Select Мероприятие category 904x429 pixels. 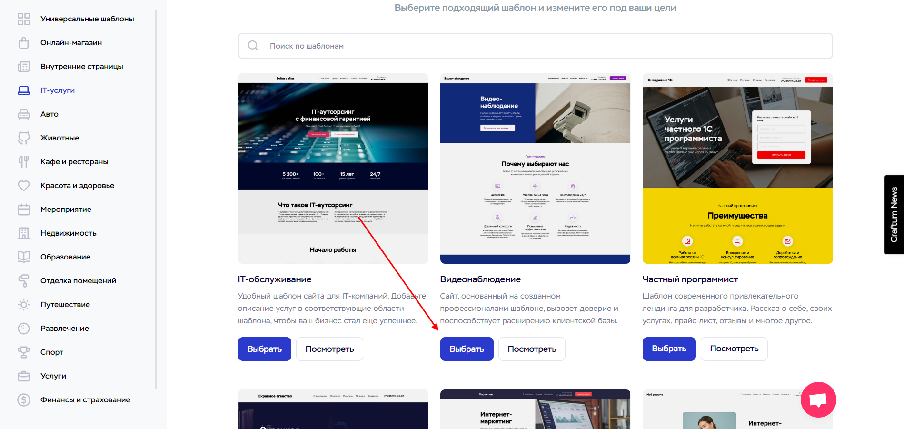[x=66, y=210]
